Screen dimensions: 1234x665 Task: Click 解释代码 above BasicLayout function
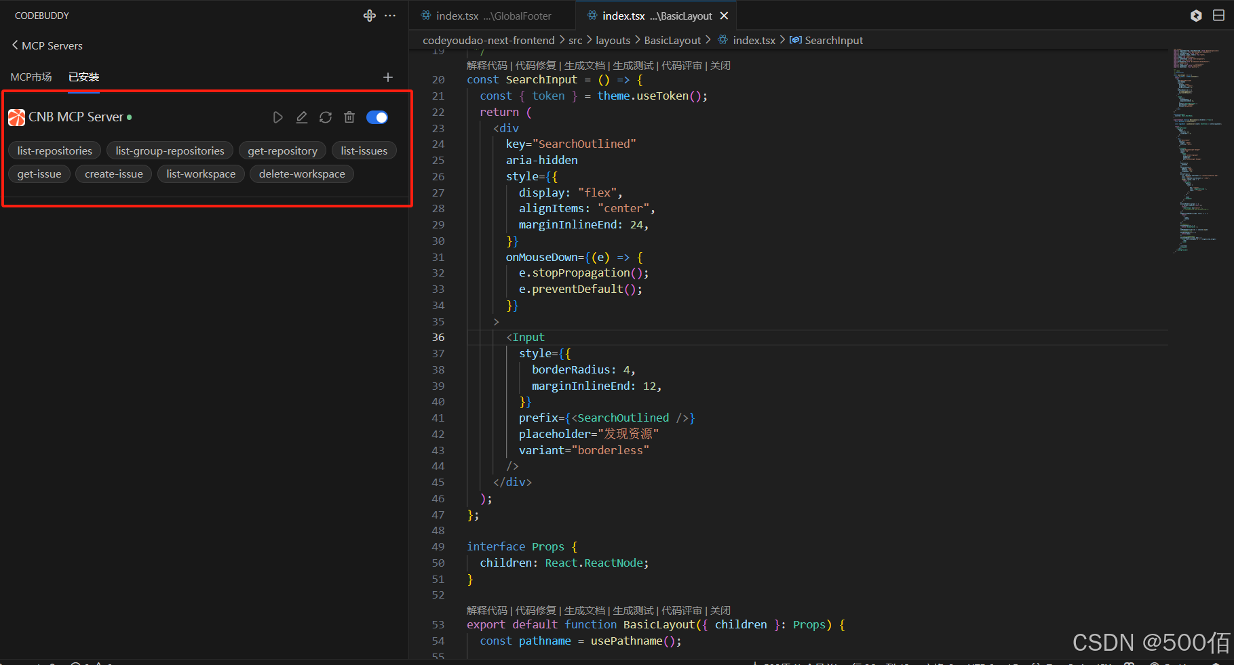click(487, 611)
